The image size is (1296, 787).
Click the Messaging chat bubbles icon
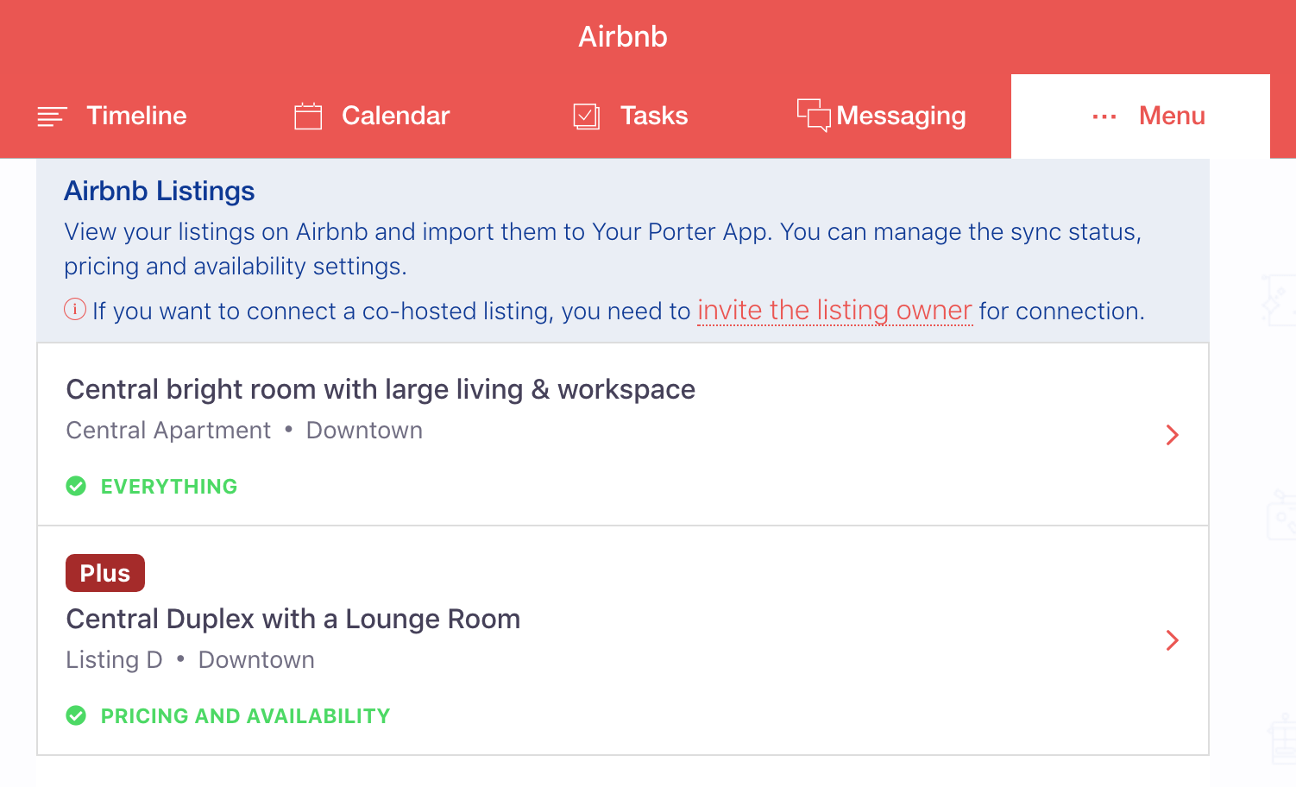click(814, 115)
